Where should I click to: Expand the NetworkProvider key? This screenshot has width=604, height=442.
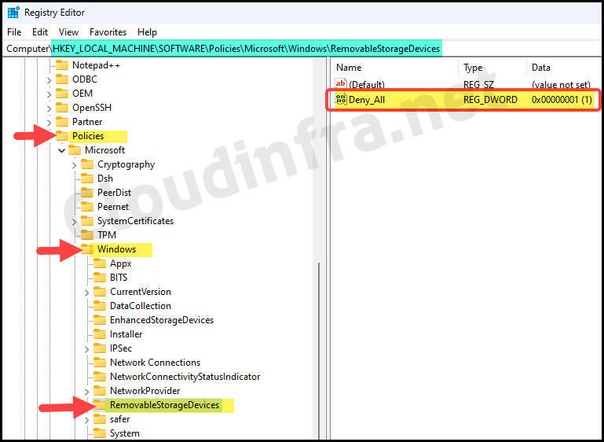pos(87,392)
